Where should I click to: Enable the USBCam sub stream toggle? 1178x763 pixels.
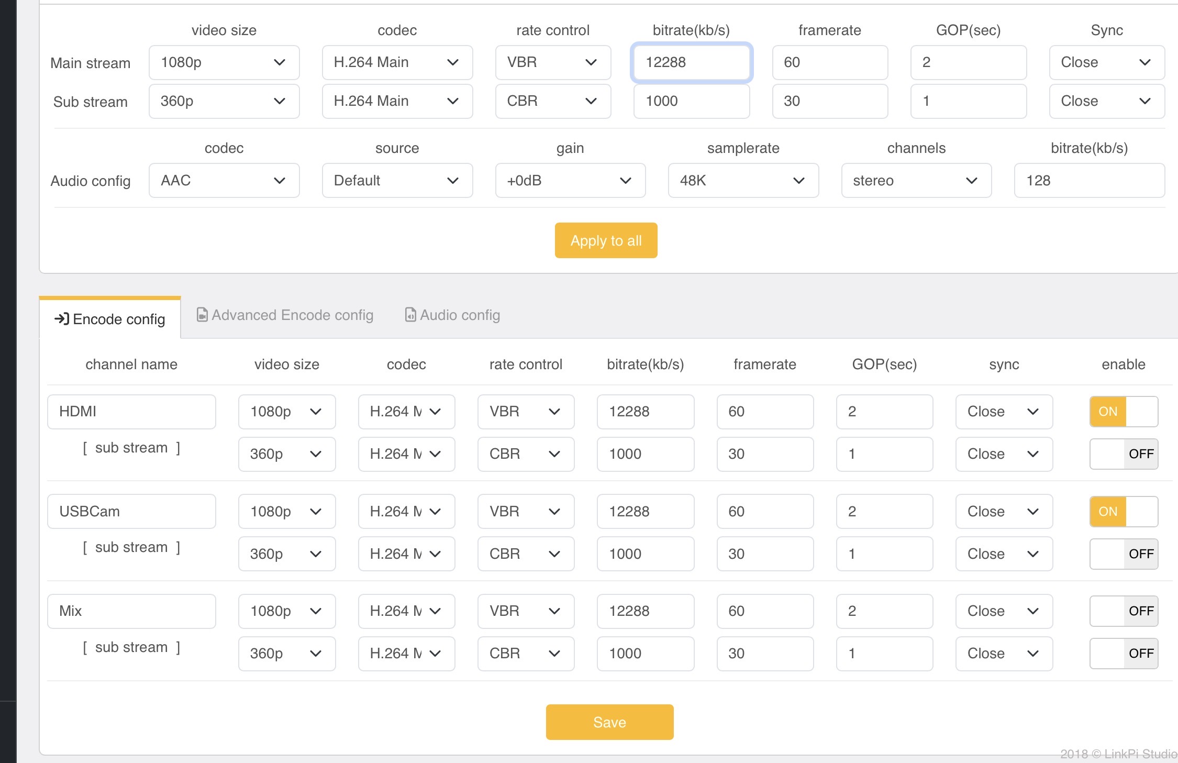click(x=1124, y=554)
